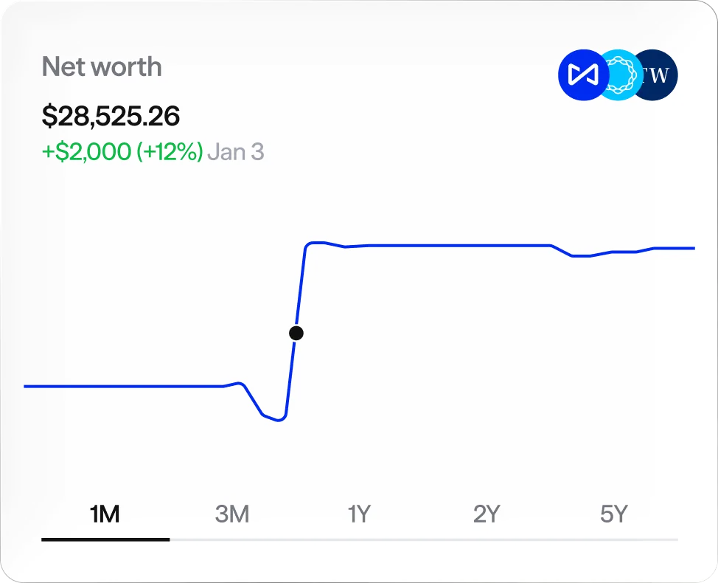Switch to the 1M time range tab
Image resolution: width=718 pixels, height=583 pixels.
pyautogui.click(x=105, y=514)
